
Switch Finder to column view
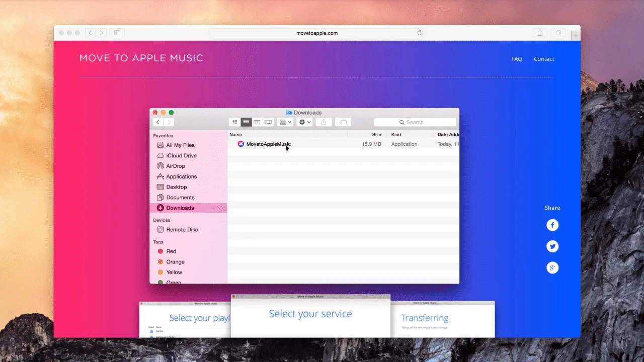(x=257, y=122)
